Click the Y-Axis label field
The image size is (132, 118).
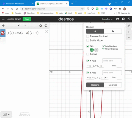[112, 73]
